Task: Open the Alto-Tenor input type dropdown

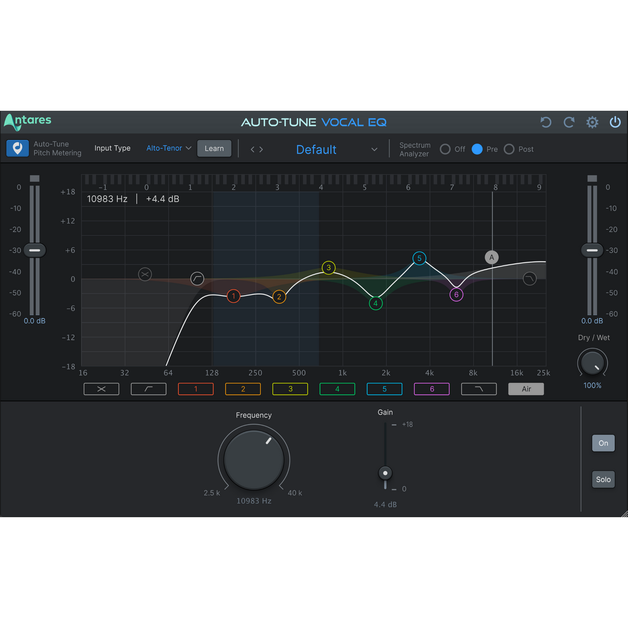Action: point(168,148)
